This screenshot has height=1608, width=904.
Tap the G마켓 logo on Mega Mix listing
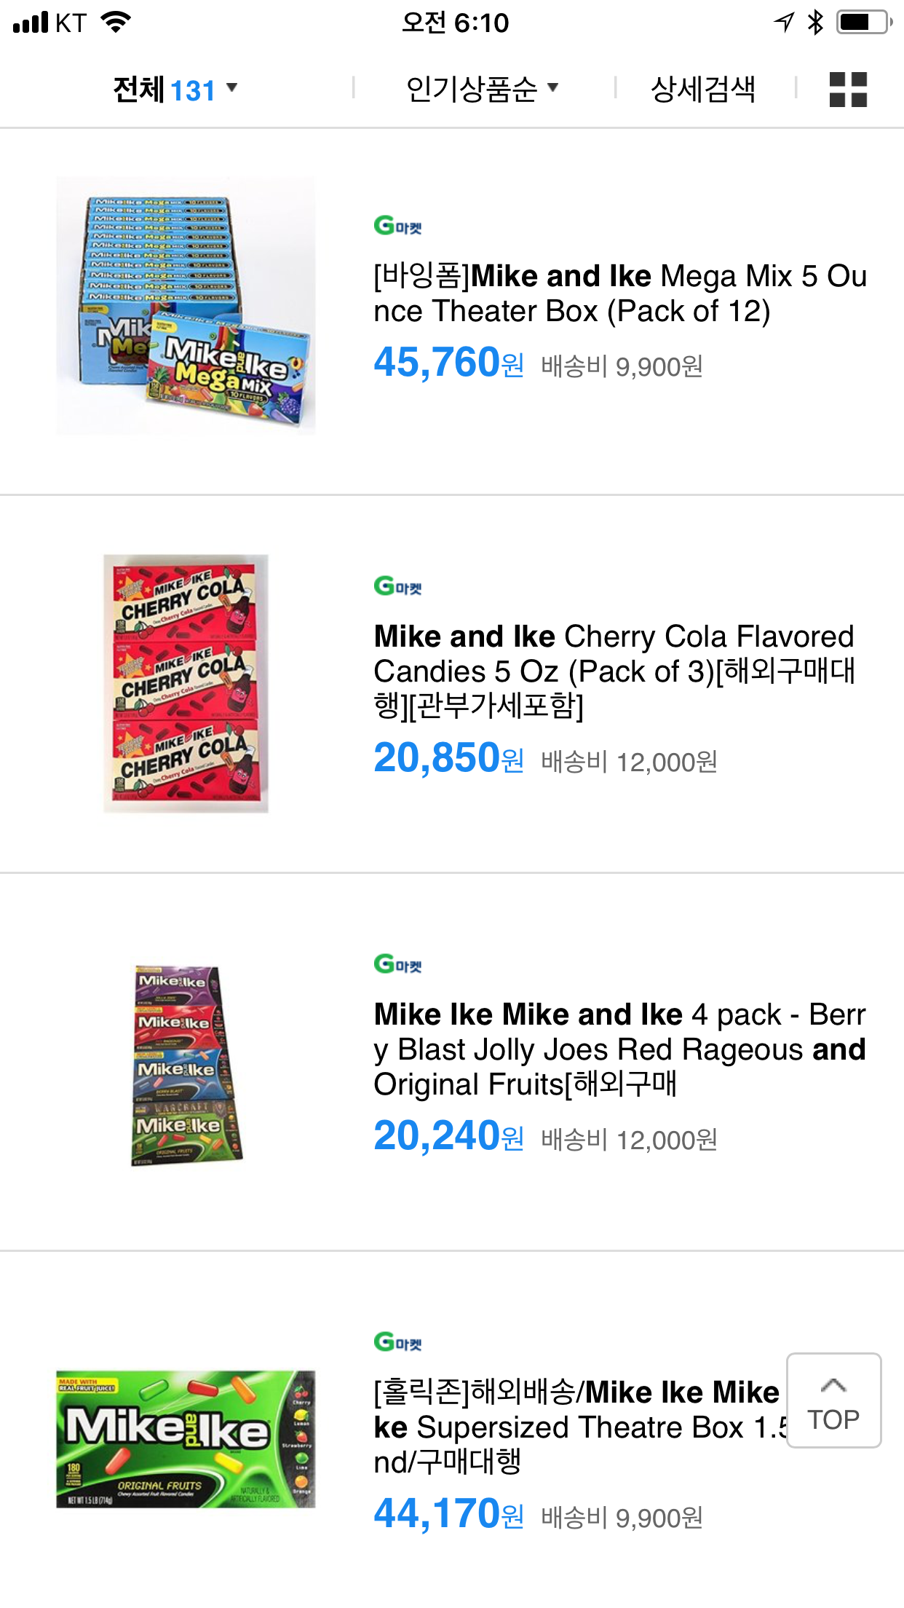click(x=397, y=226)
